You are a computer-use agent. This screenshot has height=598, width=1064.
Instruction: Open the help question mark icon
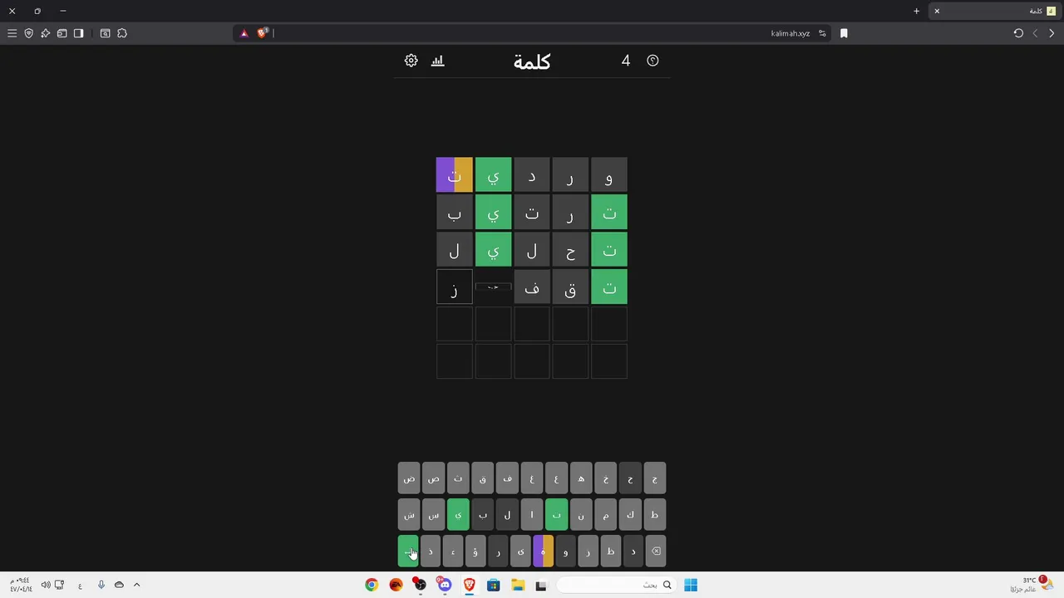coord(653,61)
